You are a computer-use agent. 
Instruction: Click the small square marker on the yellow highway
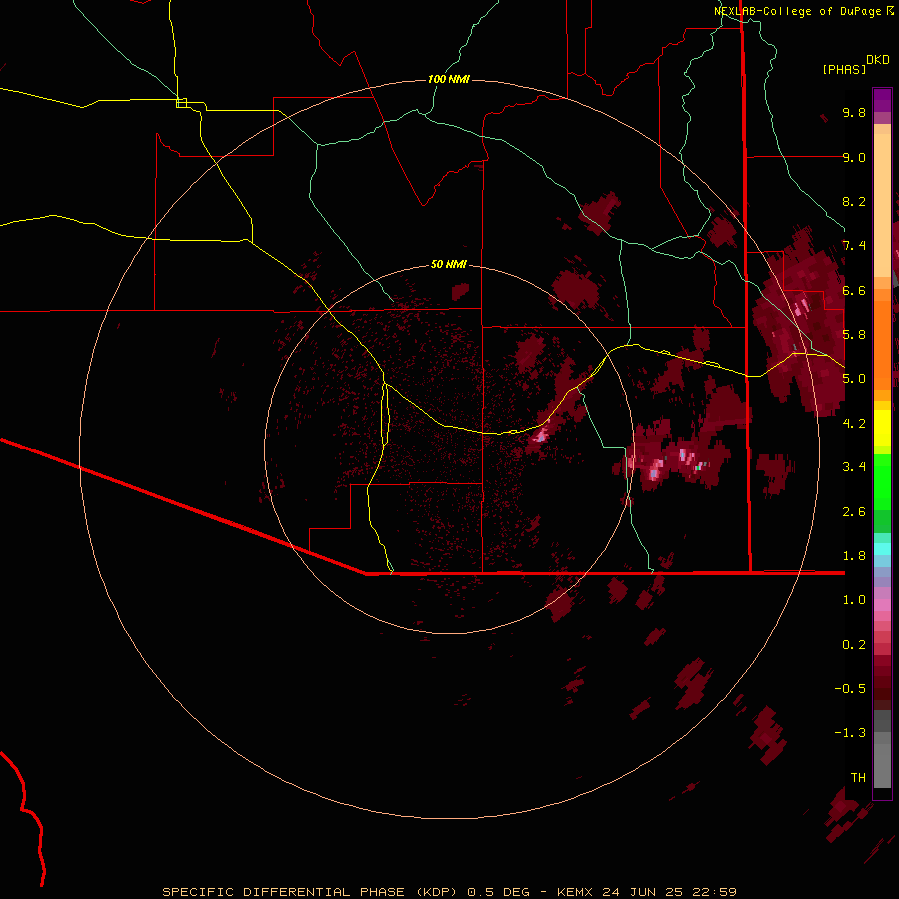tap(181, 103)
